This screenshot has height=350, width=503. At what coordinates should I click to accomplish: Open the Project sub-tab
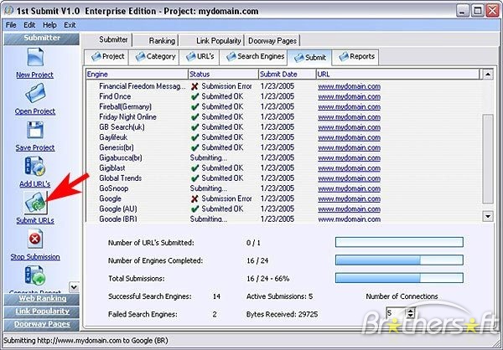pyautogui.click(x=106, y=57)
